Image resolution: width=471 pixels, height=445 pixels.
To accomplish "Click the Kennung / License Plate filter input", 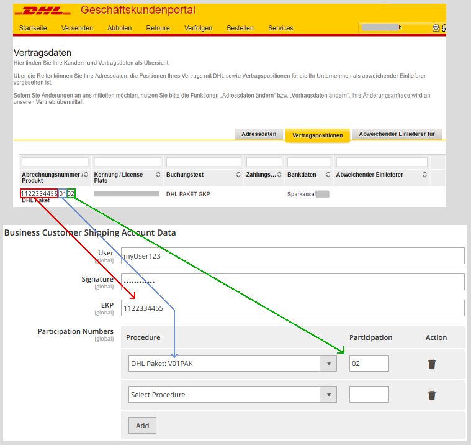I will tap(127, 162).
